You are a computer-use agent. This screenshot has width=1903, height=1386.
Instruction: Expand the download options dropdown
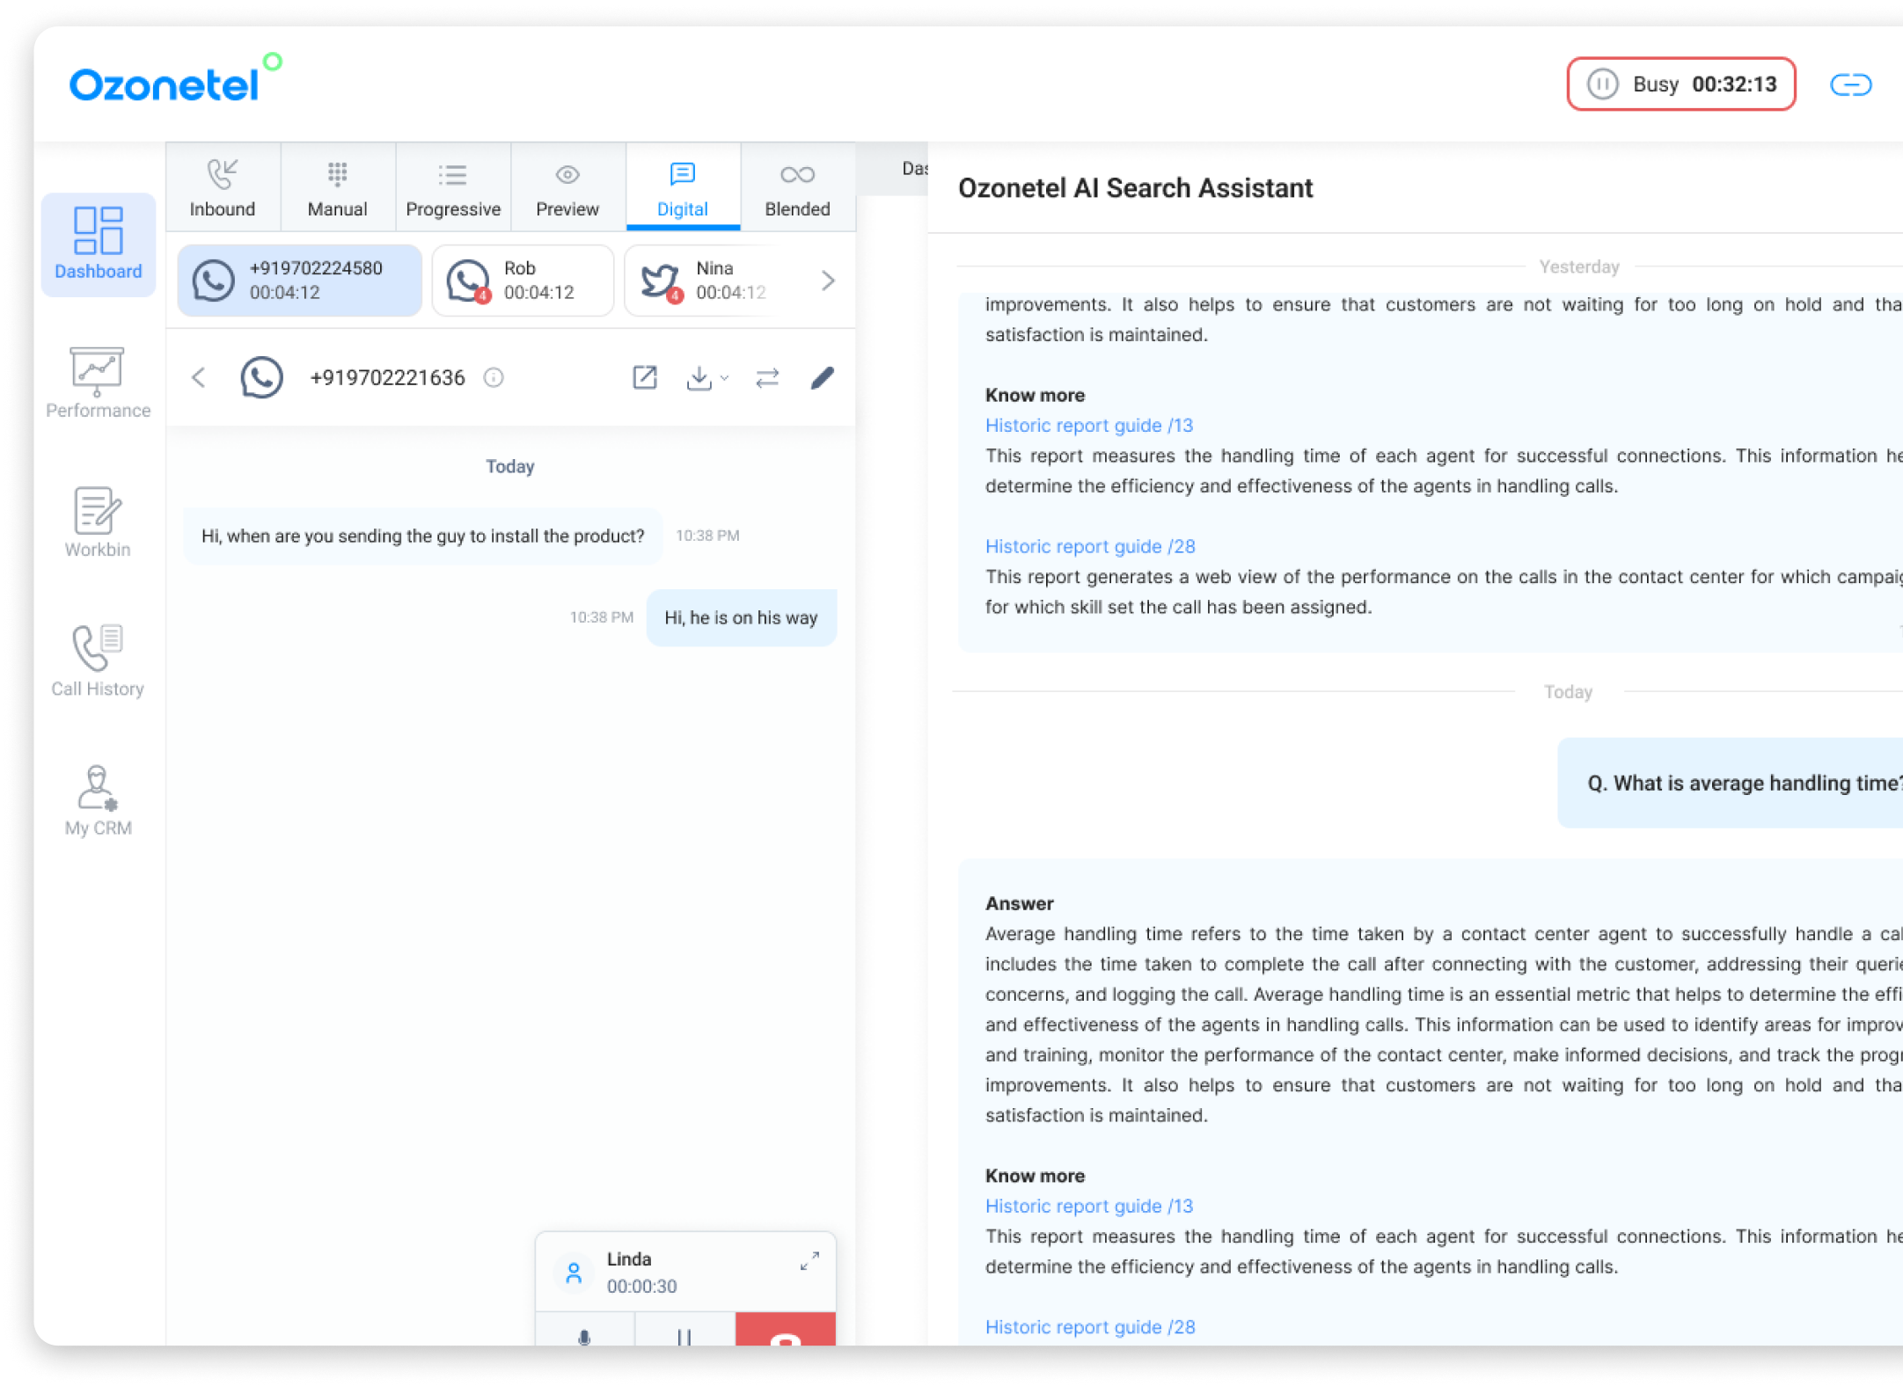click(x=709, y=380)
